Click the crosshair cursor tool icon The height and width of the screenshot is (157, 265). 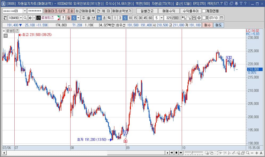[221, 153]
